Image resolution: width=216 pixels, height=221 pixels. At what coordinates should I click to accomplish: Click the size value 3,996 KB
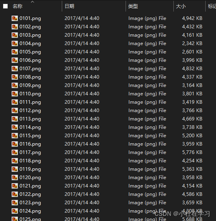[x=192, y=60]
